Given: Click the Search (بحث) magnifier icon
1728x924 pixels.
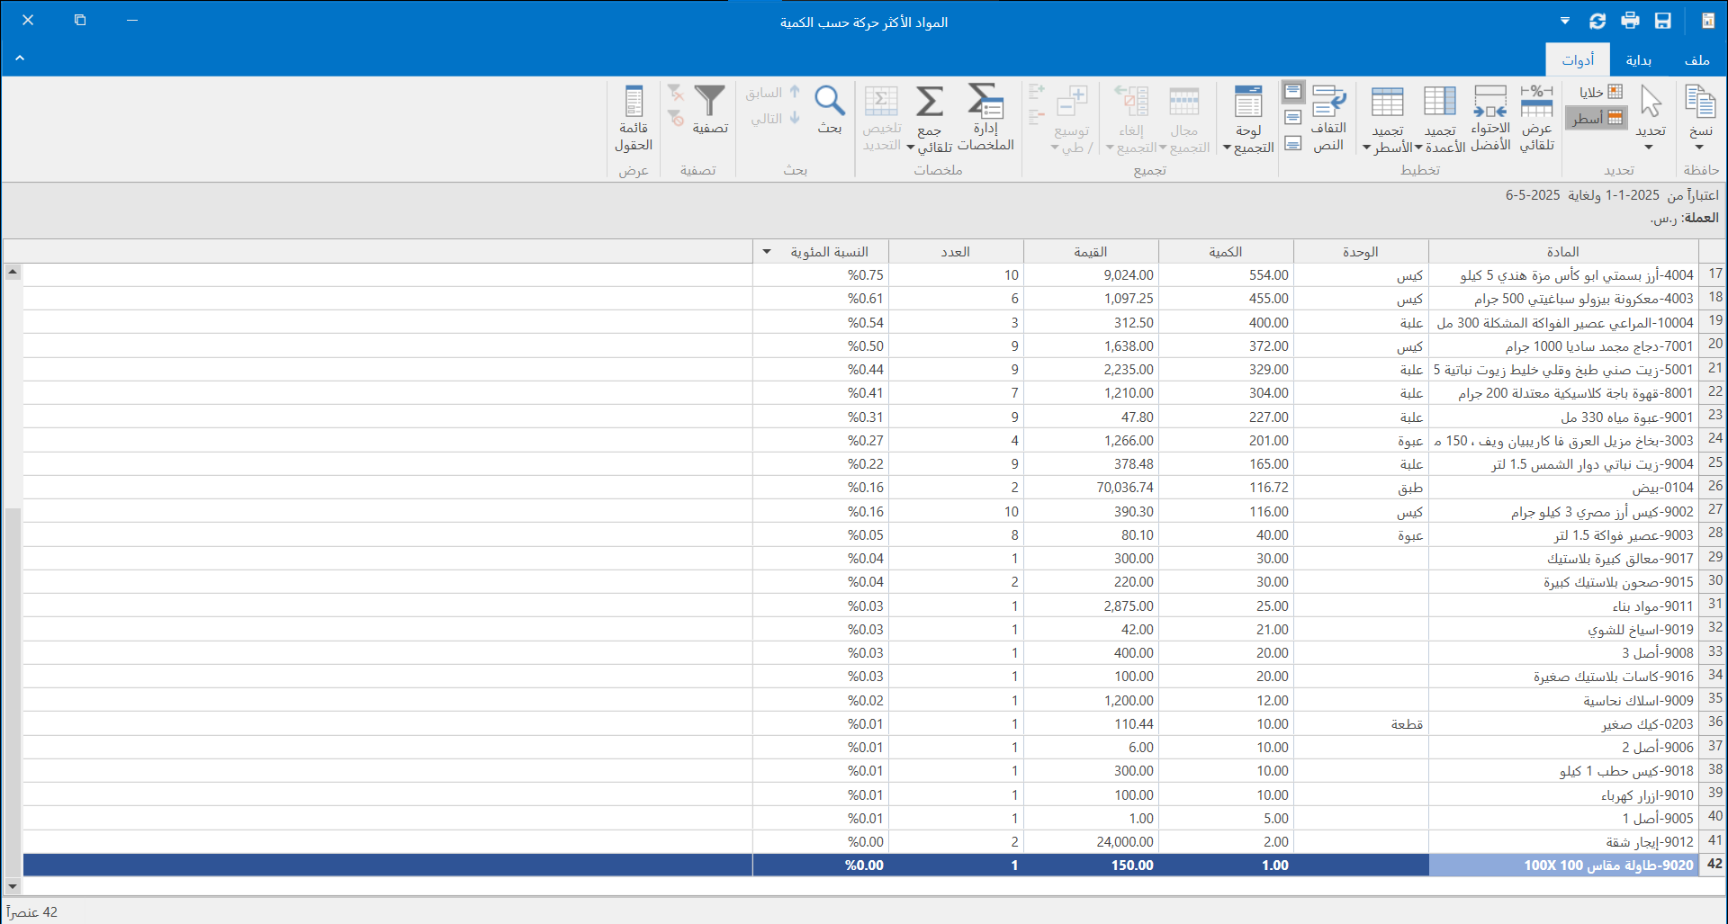Looking at the screenshot, I should [x=829, y=102].
